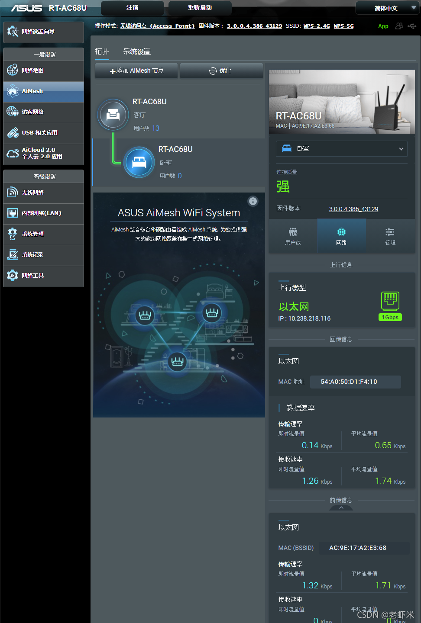This screenshot has height=623, width=421.
Task: Click BSSID AC:9E:17:A2:E3:68 field
Action: click(364, 548)
